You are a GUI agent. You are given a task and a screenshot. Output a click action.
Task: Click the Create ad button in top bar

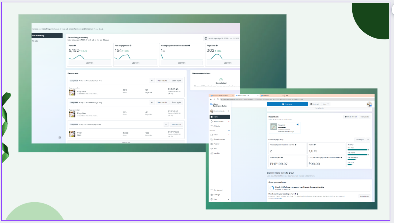(314, 104)
